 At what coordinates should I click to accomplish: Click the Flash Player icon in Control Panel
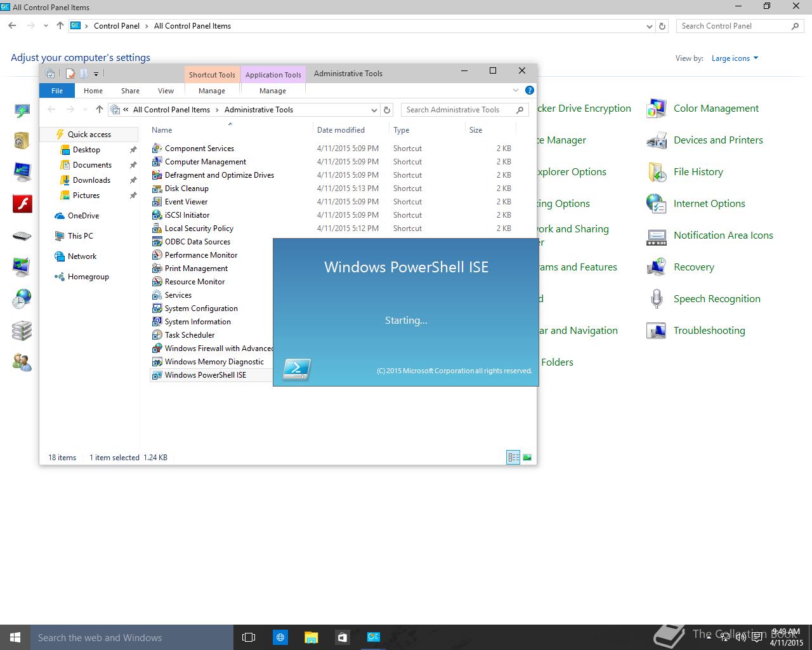tap(22, 204)
